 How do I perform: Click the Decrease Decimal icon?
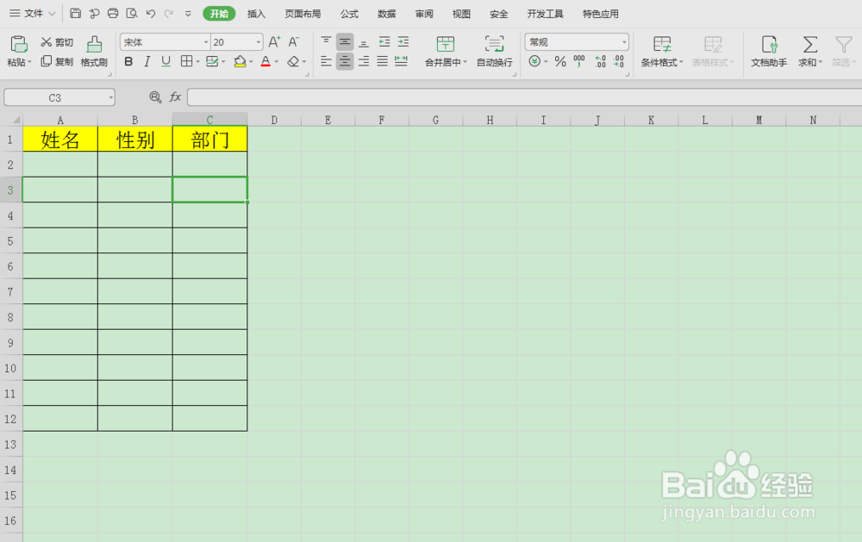619,61
